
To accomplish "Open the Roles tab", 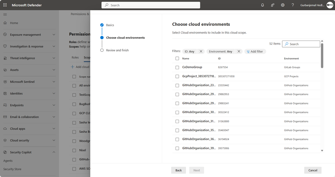I will click(75, 58).
